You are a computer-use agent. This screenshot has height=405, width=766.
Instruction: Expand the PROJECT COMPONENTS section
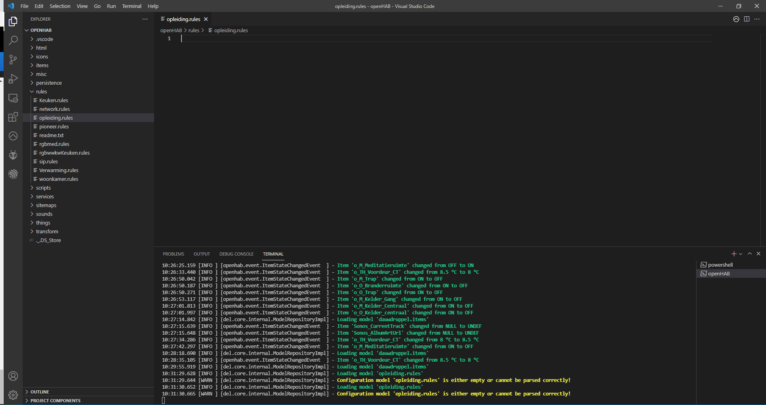click(x=88, y=401)
